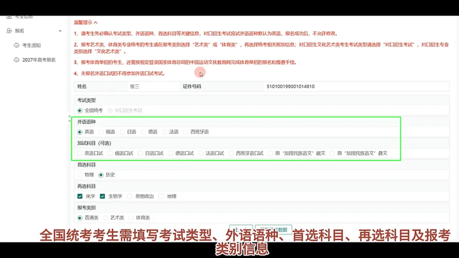Choose 西班牙语 as the foreign language
459x258 pixels.
[186, 132]
